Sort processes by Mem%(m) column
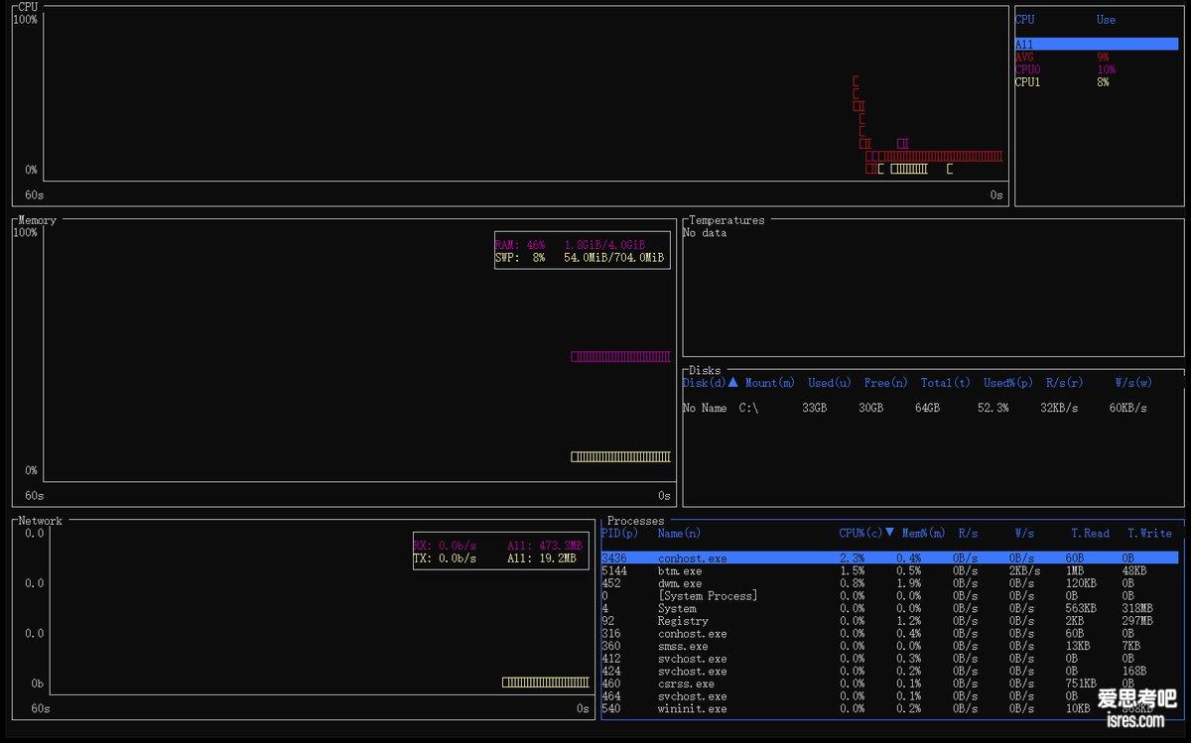1191x743 pixels. tap(923, 534)
